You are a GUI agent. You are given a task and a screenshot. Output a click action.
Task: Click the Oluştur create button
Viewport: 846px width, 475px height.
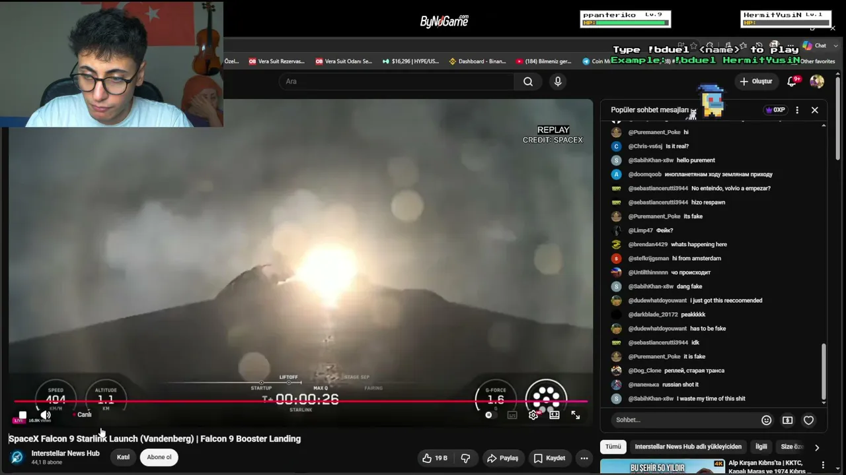tap(756, 82)
